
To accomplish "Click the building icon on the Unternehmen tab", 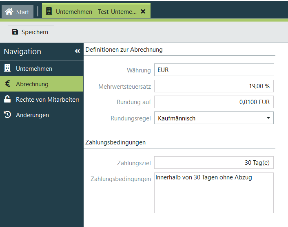I will pyautogui.click(x=49, y=11).
